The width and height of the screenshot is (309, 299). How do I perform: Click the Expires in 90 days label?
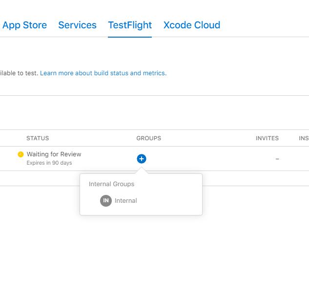click(49, 163)
